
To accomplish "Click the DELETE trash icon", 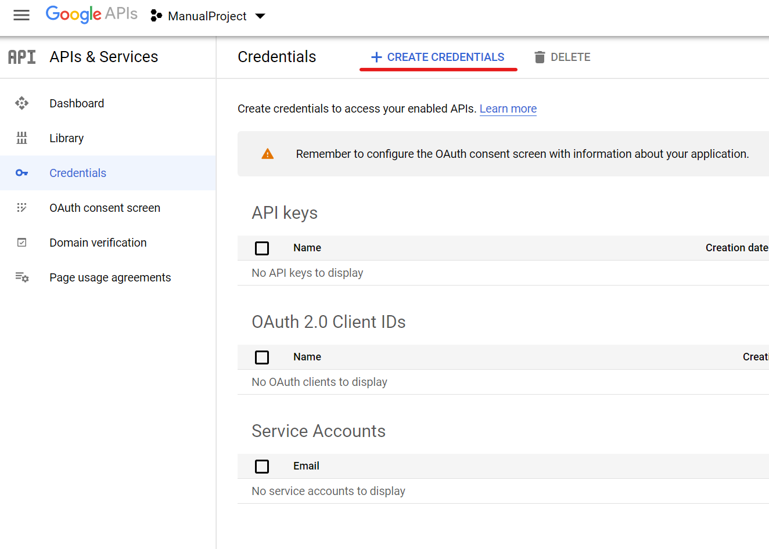I will click(x=540, y=57).
